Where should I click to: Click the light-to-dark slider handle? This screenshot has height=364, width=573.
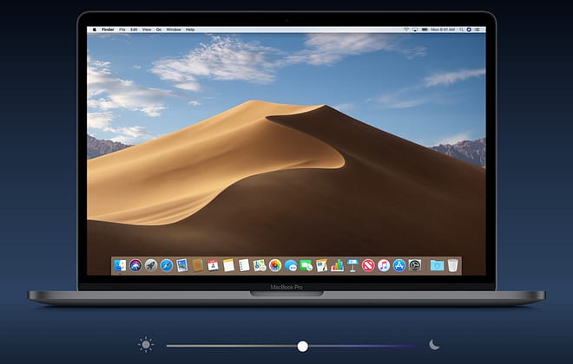(302, 346)
